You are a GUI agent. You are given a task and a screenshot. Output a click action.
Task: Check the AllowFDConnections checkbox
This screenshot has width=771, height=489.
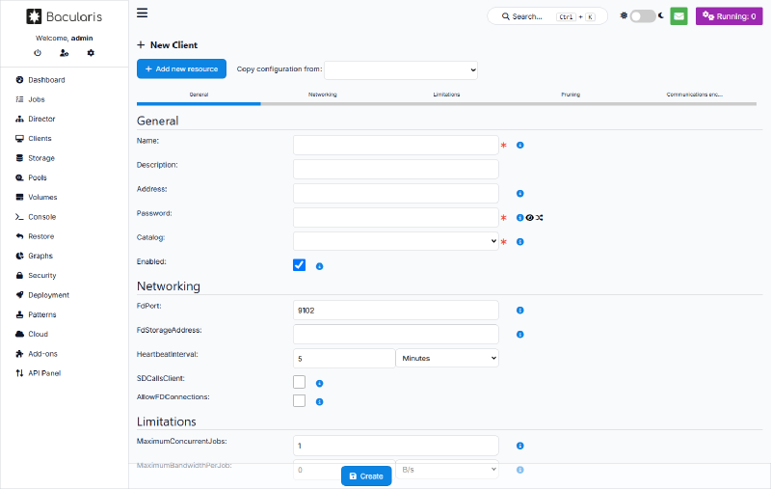point(299,400)
